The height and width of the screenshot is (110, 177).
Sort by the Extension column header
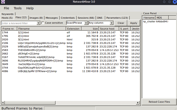(74, 29)
